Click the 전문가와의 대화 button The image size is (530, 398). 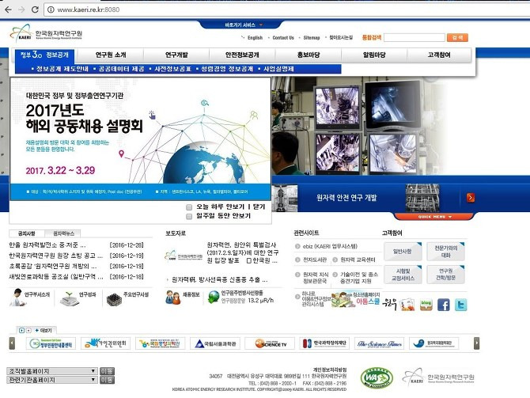(x=446, y=252)
